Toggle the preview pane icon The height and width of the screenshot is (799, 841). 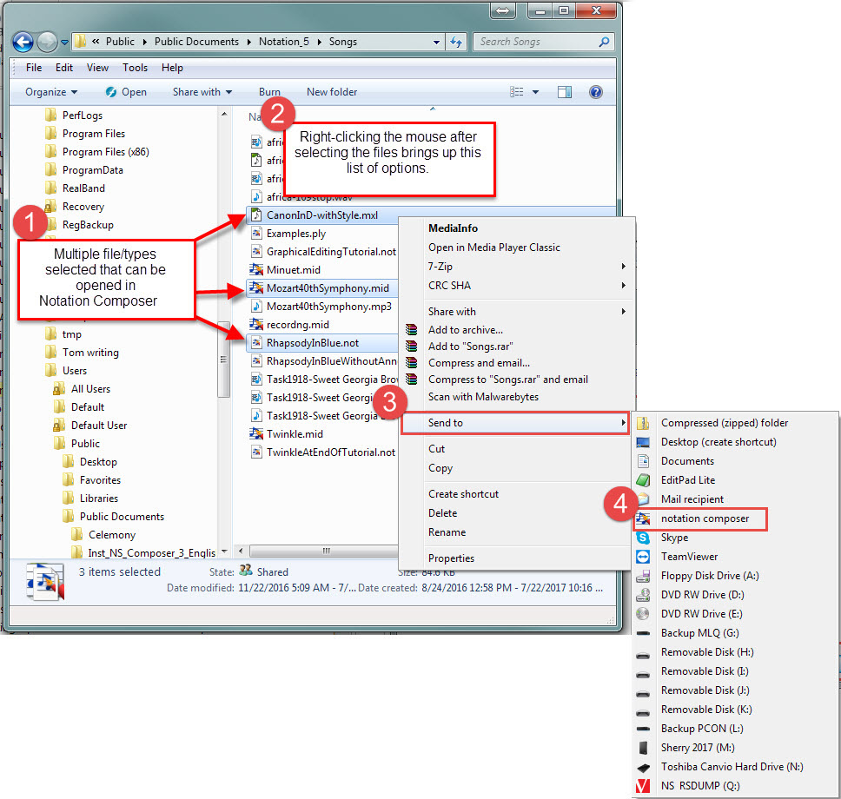pos(565,92)
